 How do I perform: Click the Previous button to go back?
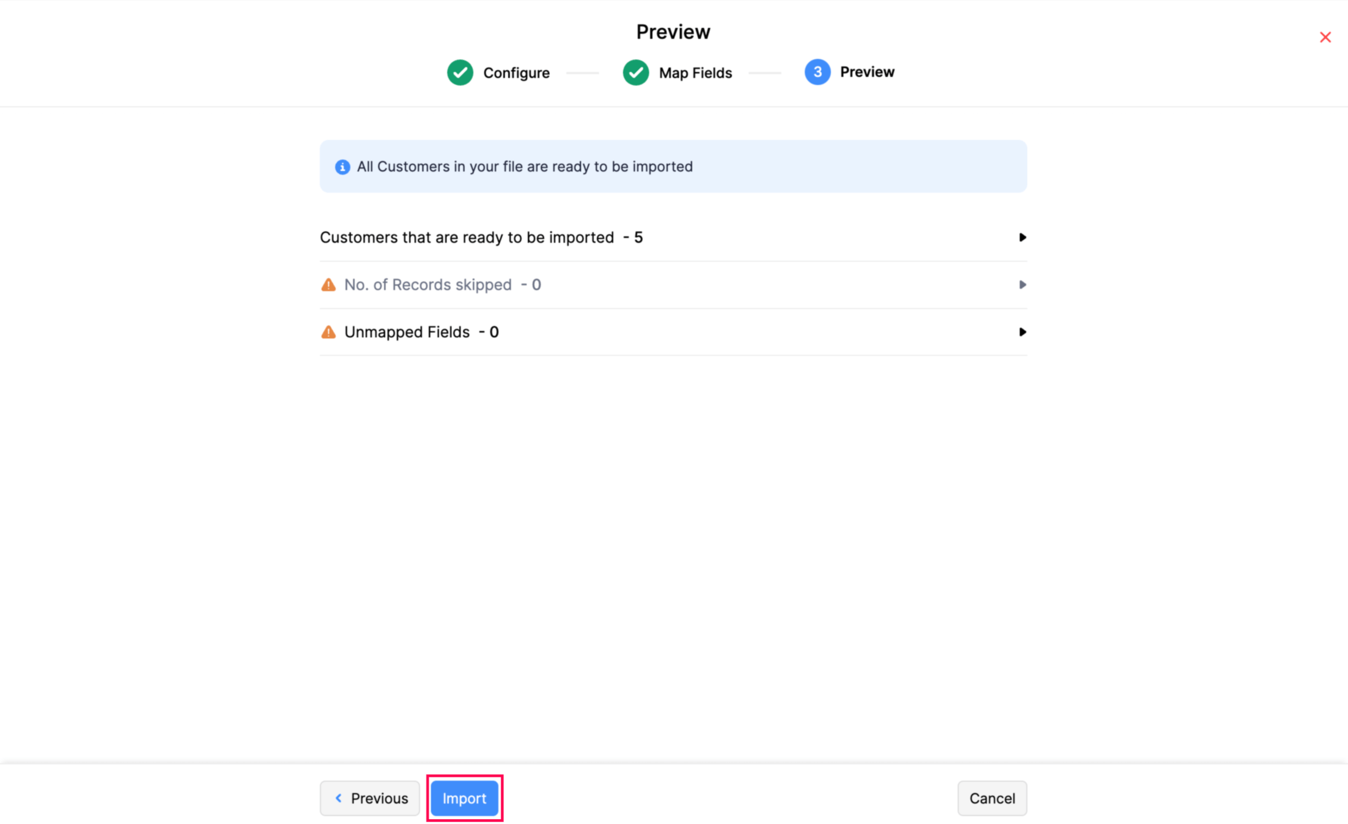[x=370, y=798]
